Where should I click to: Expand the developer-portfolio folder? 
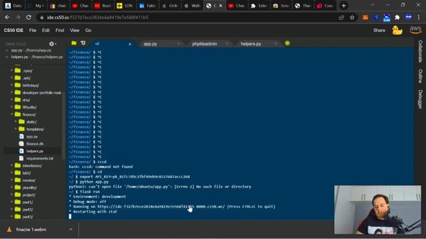[x=12, y=92]
